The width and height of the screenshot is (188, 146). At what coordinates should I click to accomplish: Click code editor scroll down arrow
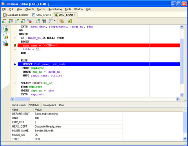[x=182, y=95]
